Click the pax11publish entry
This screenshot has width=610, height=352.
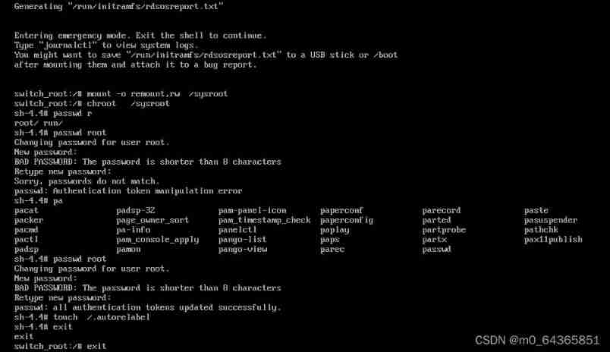coord(553,240)
